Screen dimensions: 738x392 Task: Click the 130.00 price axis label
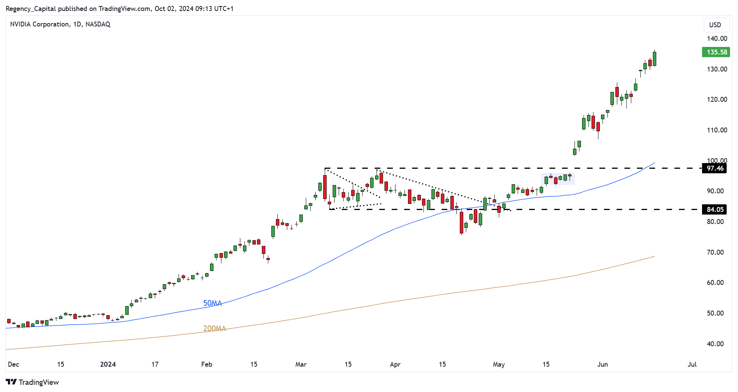coord(717,69)
